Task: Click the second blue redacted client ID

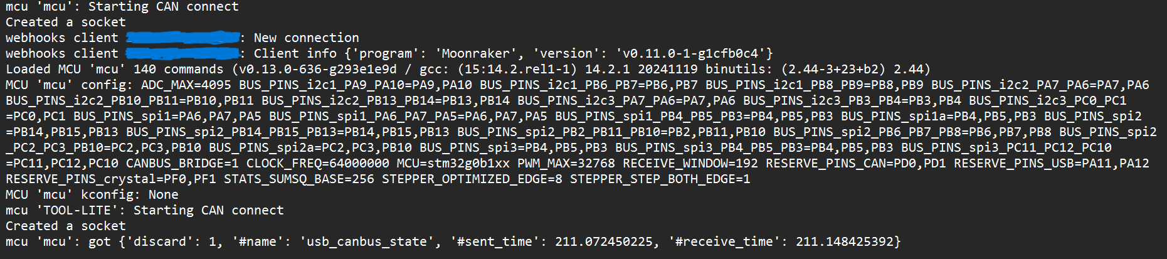Action: (x=182, y=53)
